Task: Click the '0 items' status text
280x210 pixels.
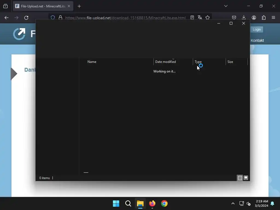Action: (45, 178)
